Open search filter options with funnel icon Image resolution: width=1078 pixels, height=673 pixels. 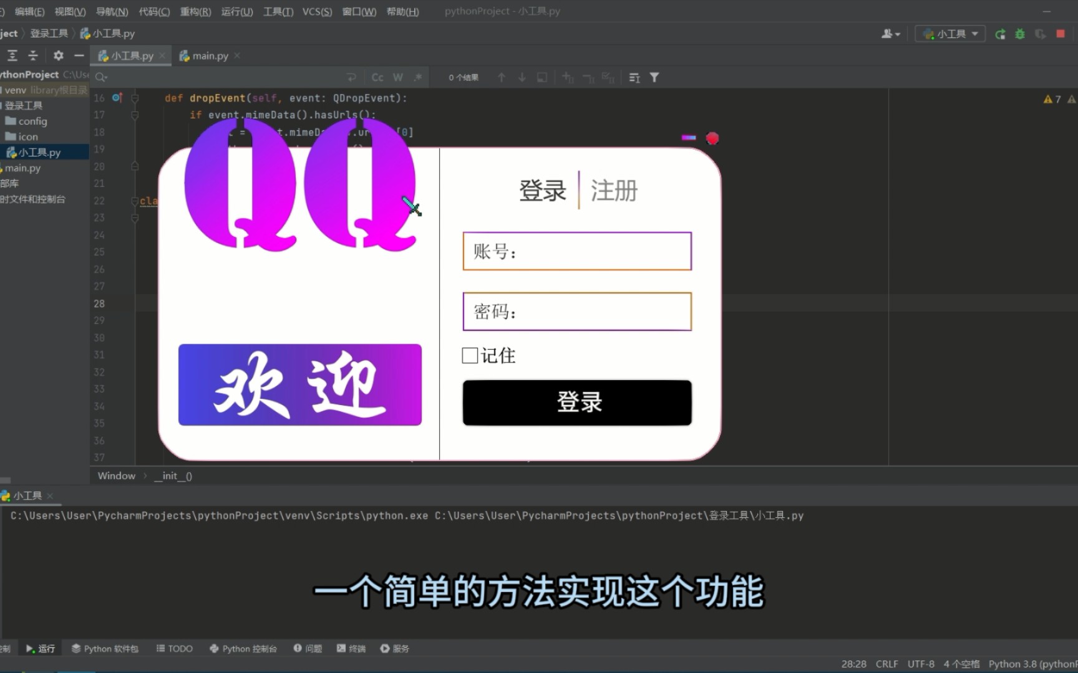[654, 77]
